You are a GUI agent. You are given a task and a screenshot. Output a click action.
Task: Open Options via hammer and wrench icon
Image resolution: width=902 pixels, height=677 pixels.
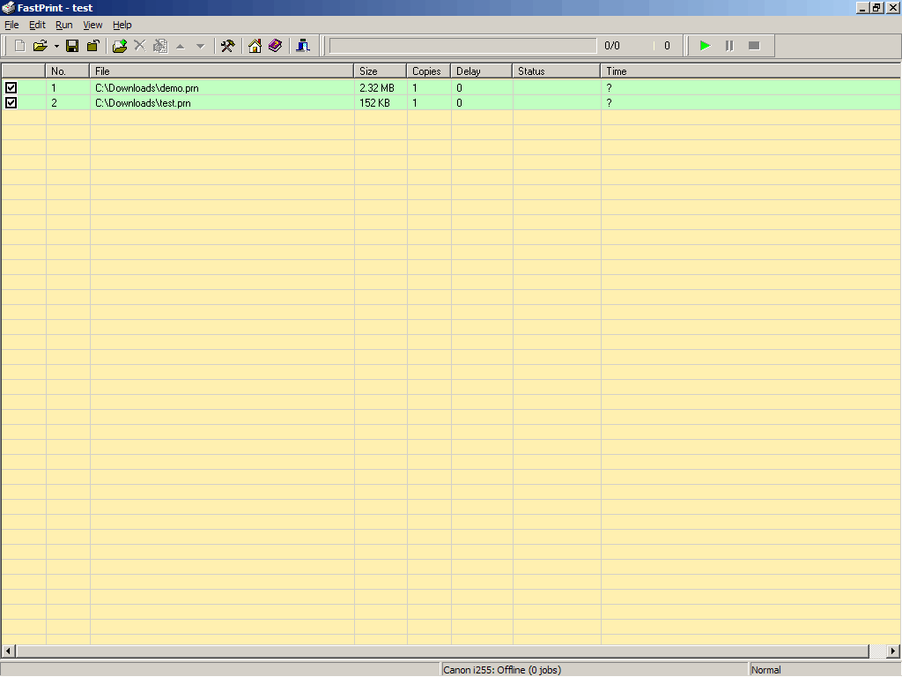point(228,46)
